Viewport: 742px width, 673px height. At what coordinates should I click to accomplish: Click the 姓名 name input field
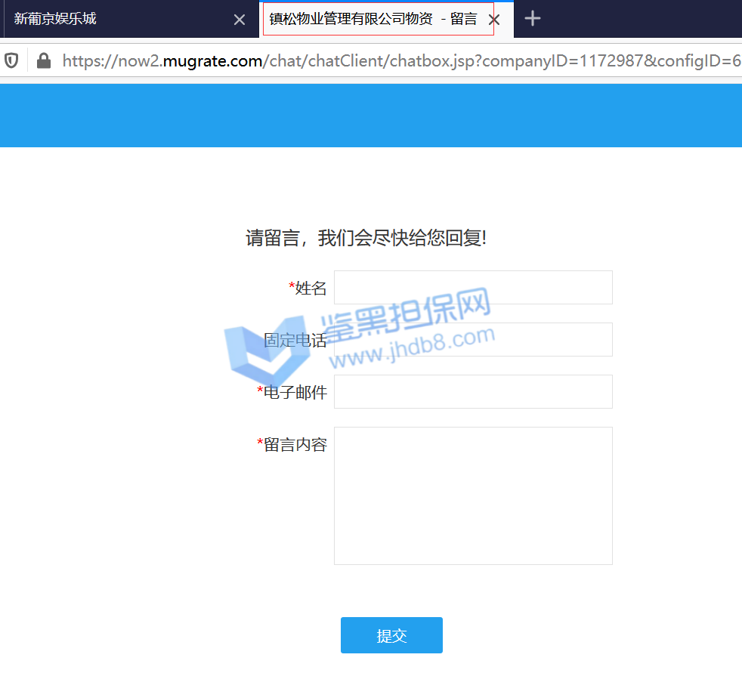pos(473,288)
